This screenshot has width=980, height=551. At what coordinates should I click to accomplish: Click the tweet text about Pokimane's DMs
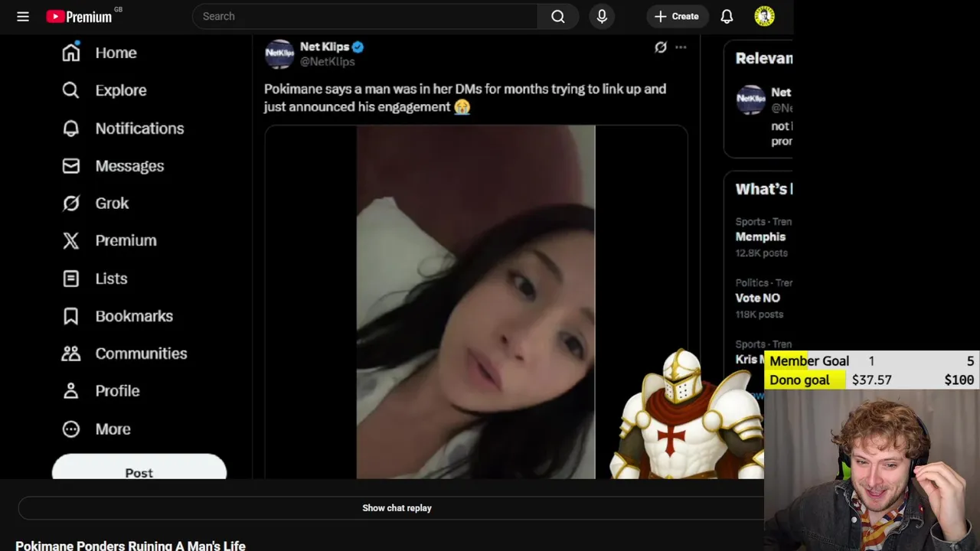465,98
